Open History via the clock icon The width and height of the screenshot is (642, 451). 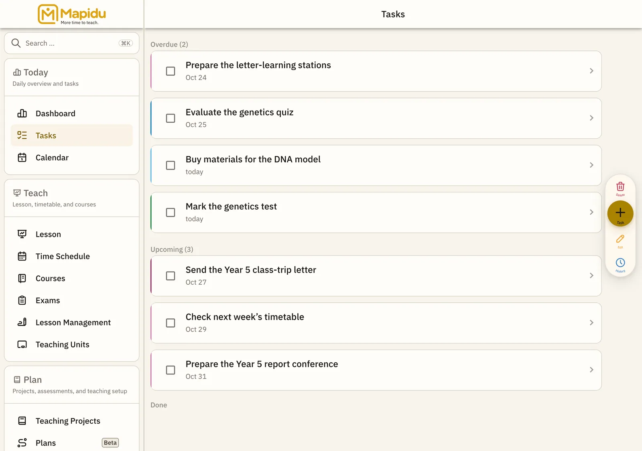pos(620,263)
